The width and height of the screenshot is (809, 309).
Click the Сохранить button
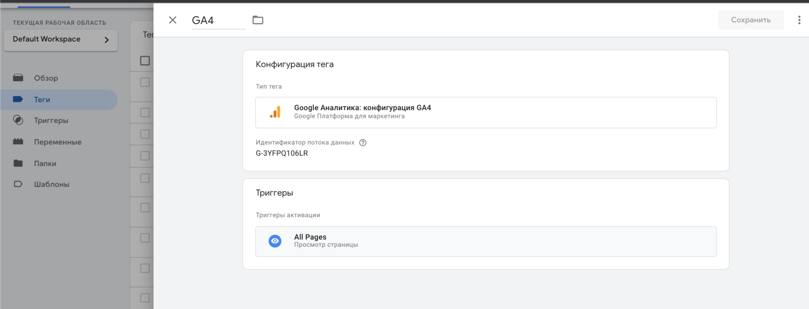pos(750,20)
